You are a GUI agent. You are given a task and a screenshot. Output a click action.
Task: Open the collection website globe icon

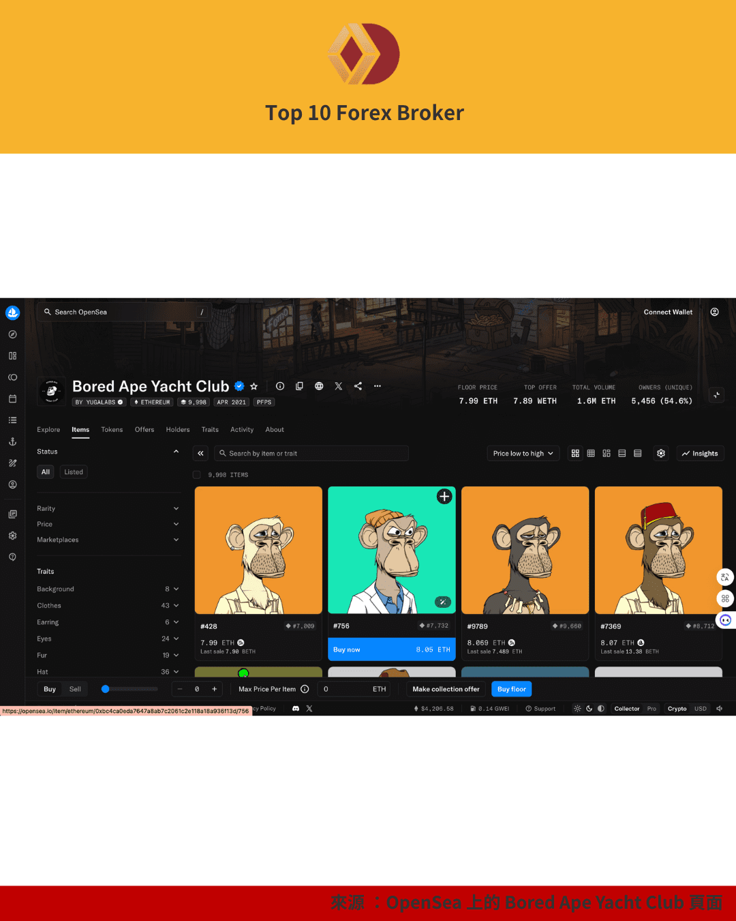coord(319,386)
